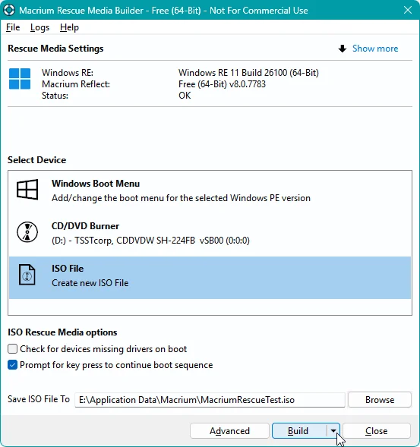420x447 pixels.
Task: Click the Advanced button
Action: click(x=229, y=431)
